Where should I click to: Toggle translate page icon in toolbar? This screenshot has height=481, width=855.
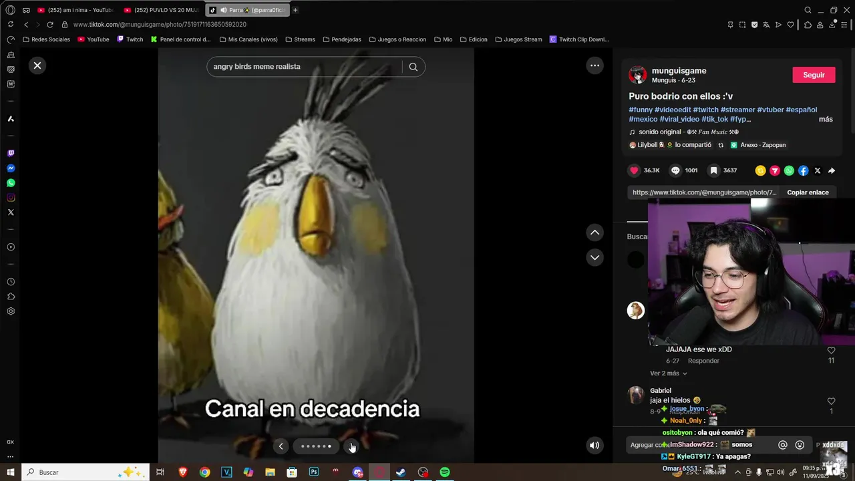tap(766, 25)
